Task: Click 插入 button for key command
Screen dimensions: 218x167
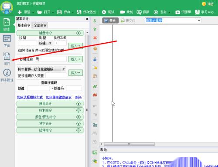Action: click(x=75, y=46)
